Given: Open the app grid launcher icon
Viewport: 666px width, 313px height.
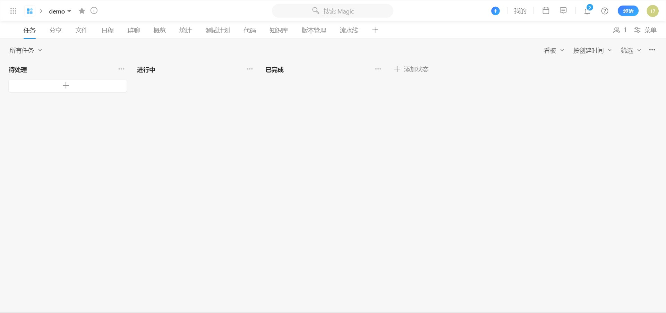Looking at the screenshot, I should (14, 11).
